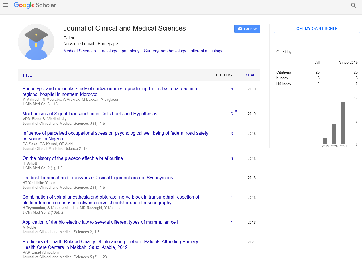Click Get My Own Profile button
The height and width of the screenshot is (262, 362).
pos(317,29)
